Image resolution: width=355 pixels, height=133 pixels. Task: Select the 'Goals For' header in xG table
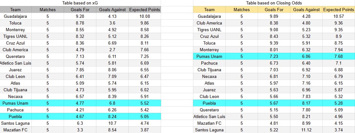(x=80, y=10)
